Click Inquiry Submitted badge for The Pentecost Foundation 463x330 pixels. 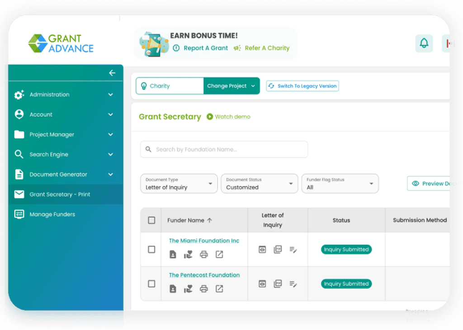(x=346, y=284)
